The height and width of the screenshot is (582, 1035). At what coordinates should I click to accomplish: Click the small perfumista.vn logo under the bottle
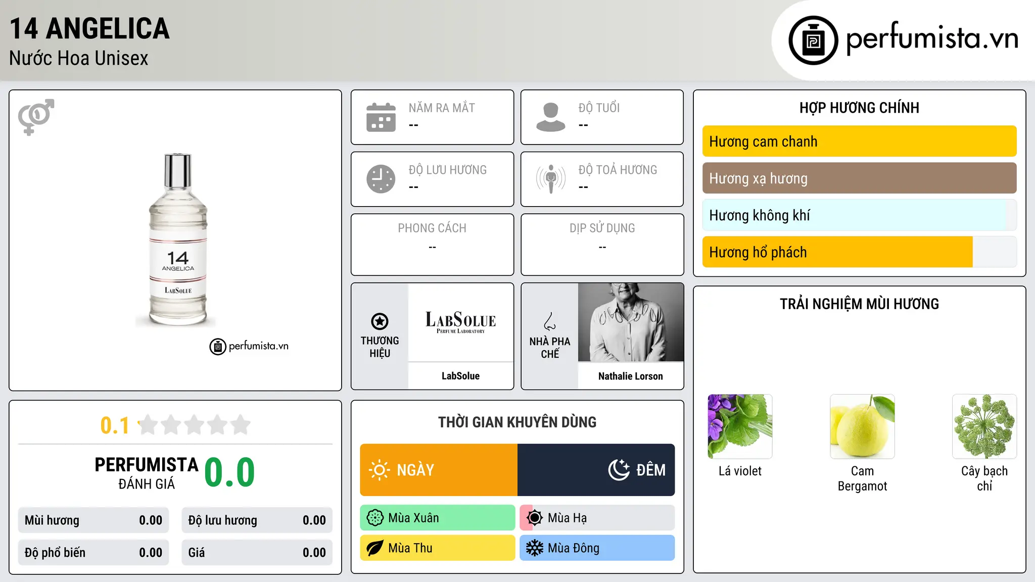coord(249,346)
